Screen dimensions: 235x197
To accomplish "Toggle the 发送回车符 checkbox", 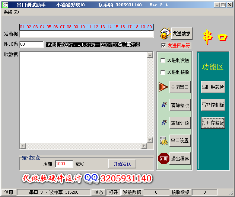I will pos(163,45).
